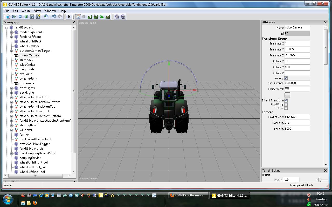
Task: Select the terrain foliage paint icon
Action: coord(102,17)
